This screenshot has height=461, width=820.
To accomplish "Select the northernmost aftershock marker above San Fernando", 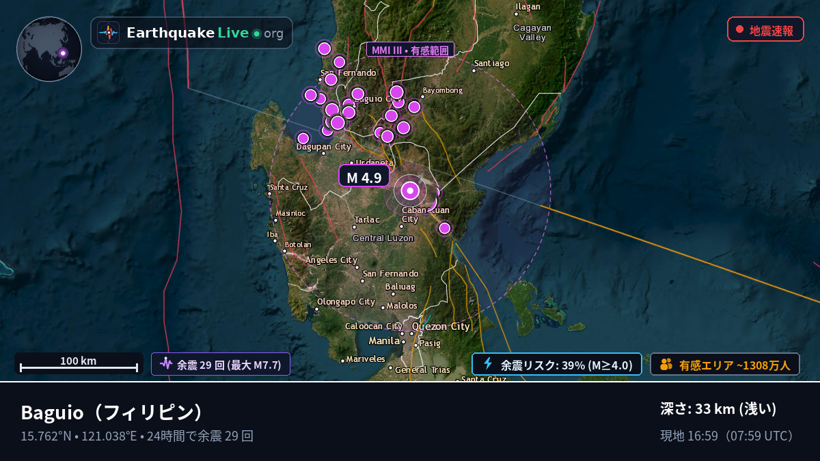I will [325, 48].
